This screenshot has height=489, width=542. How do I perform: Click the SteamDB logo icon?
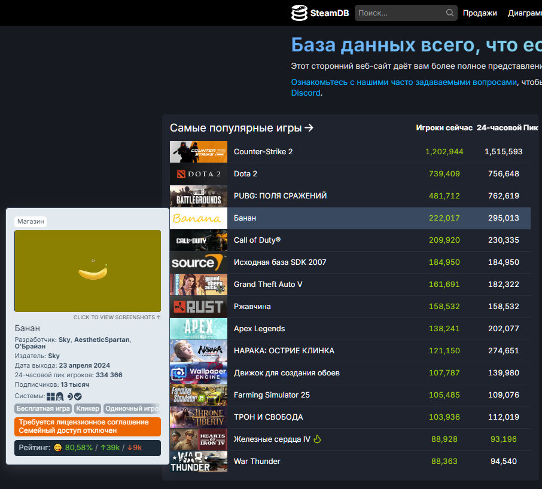299,13
